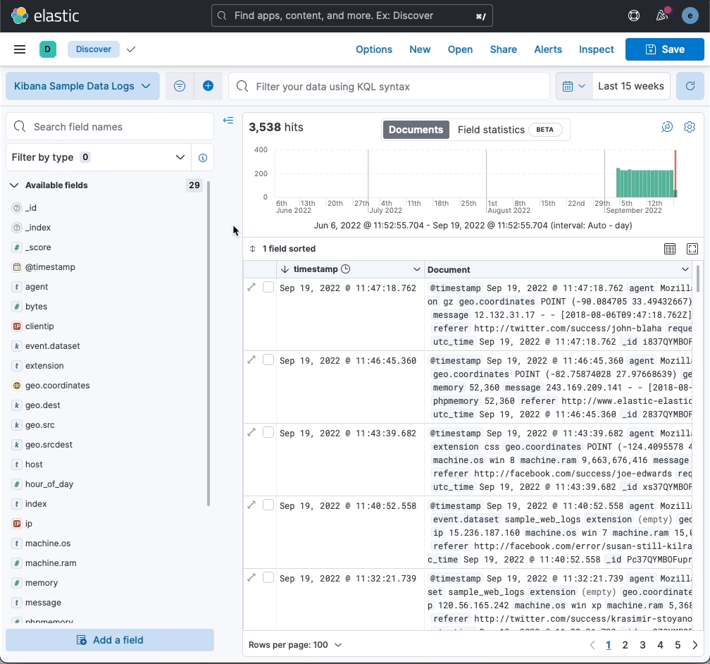The width and height of the screenshot is (710, 664).
Task: Open timestamp column actions chevron
Action: click(416, 270)
